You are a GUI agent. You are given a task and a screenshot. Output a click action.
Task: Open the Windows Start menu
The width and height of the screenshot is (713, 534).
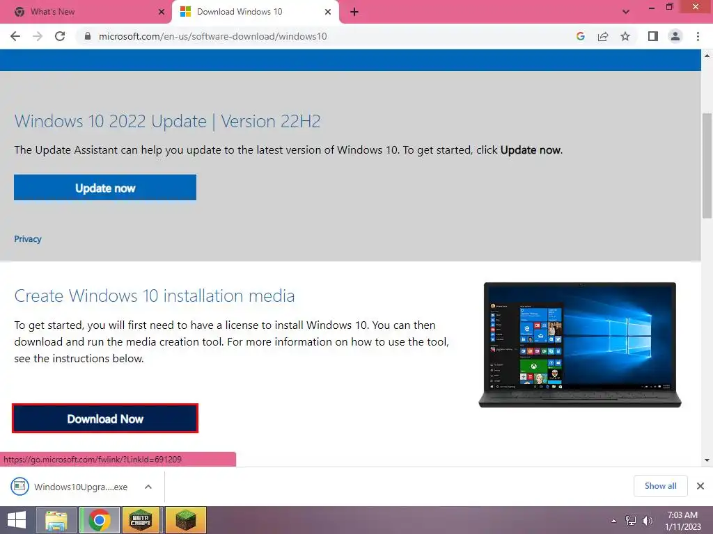[x=17, y=520]
